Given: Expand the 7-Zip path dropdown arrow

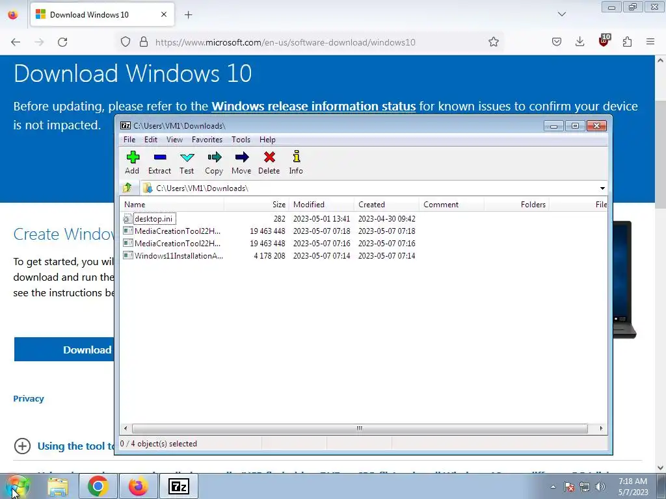Looking at the screenshot, I should (602, 188).
